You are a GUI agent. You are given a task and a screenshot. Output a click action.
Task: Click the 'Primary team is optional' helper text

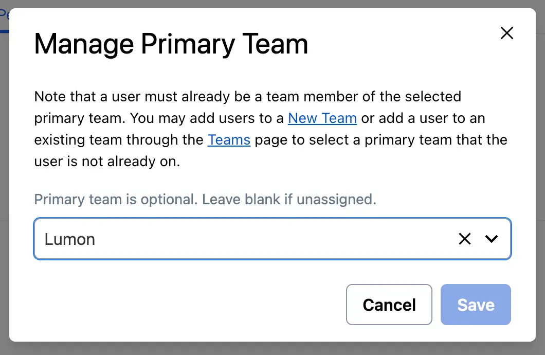coord(205,199)
